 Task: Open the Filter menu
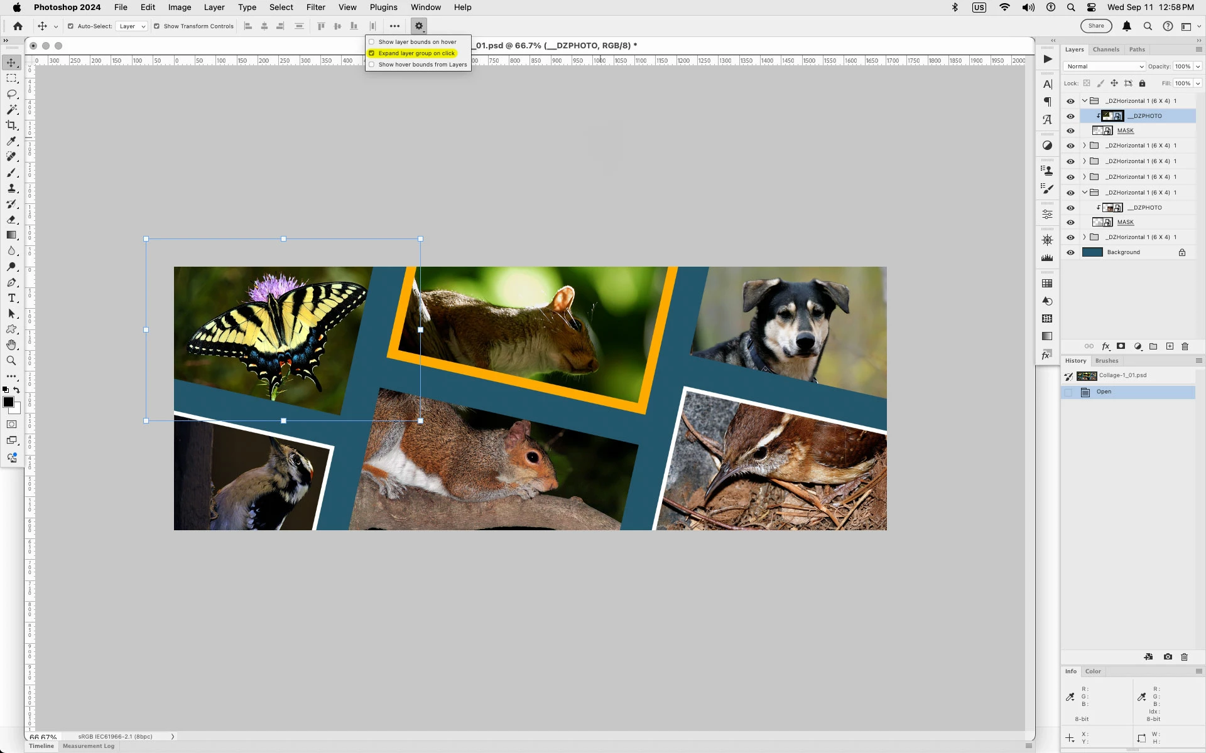click(315, 8)
